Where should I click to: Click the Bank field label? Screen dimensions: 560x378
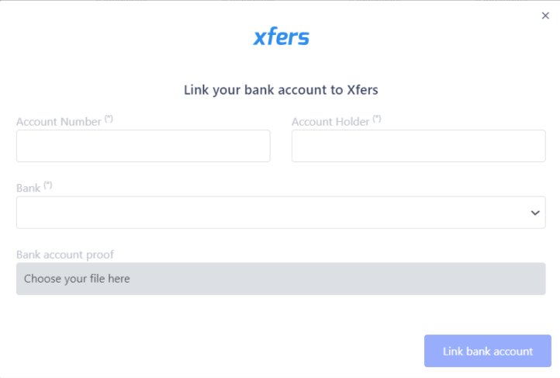(x=29, y=189)
